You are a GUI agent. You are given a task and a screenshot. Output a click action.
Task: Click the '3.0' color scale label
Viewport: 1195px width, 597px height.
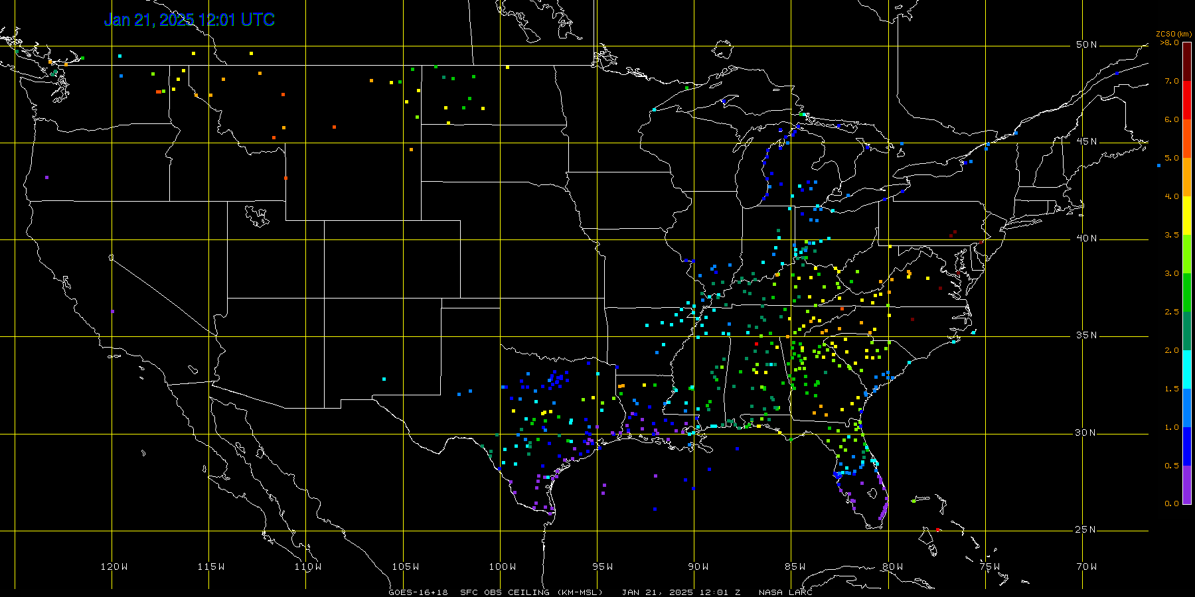click(x=1172, y=273)
